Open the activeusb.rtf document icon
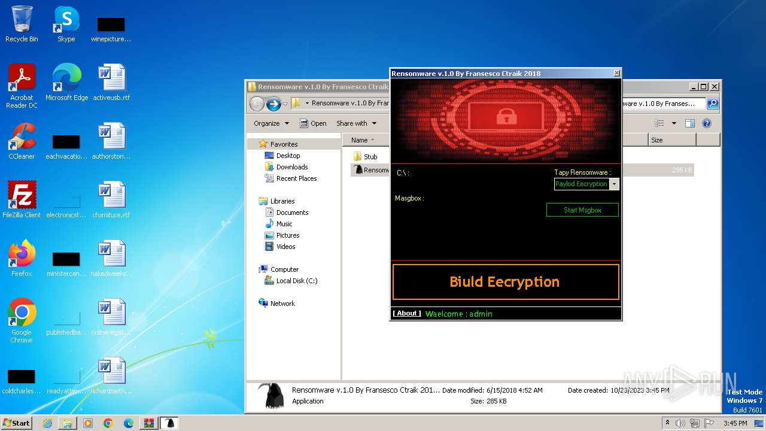 [111, 82]
